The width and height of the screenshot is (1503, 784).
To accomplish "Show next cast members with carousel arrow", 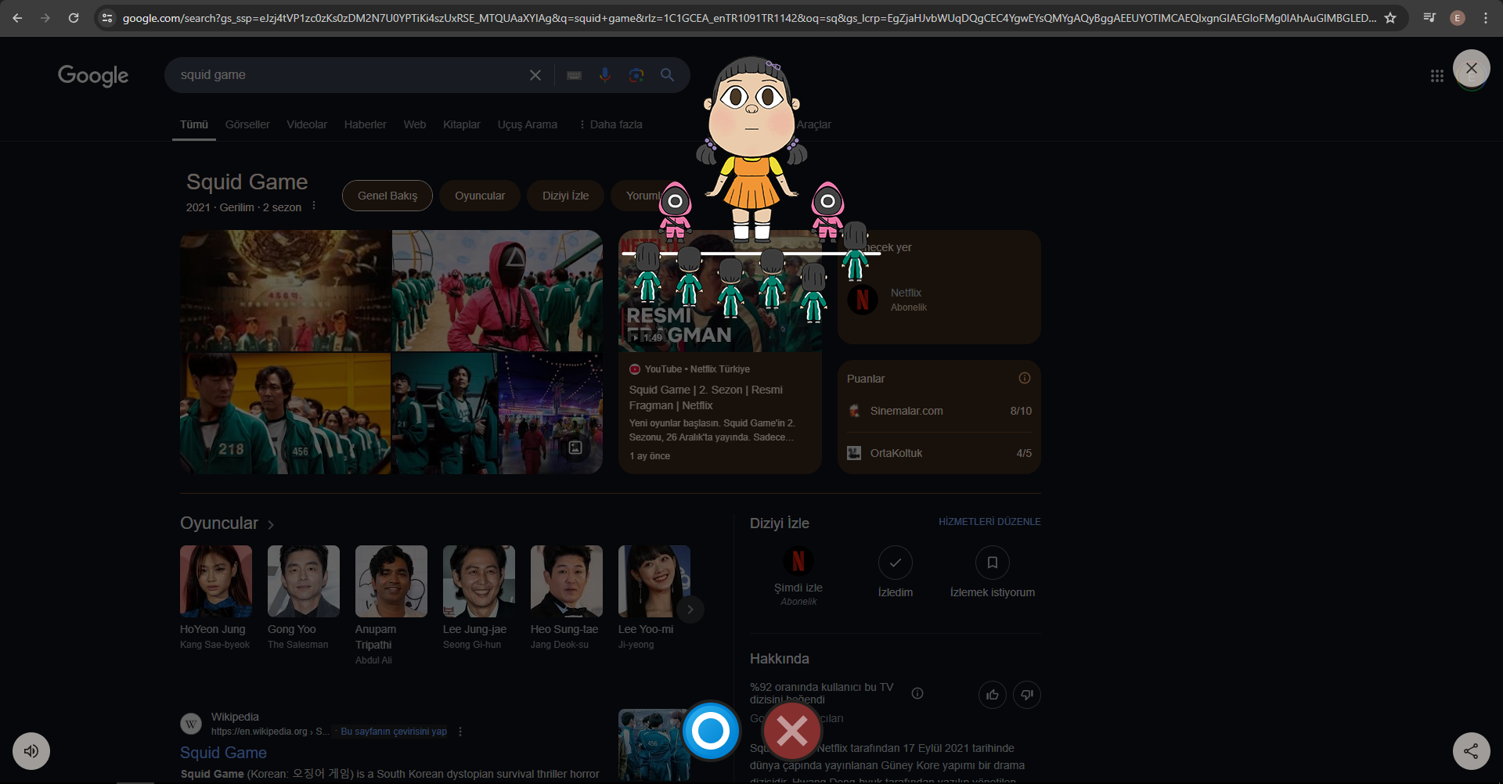I will click(x=690, y=610).
